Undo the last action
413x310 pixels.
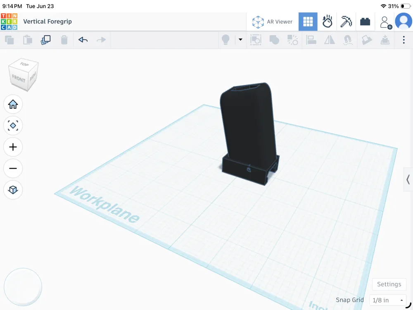83,40
